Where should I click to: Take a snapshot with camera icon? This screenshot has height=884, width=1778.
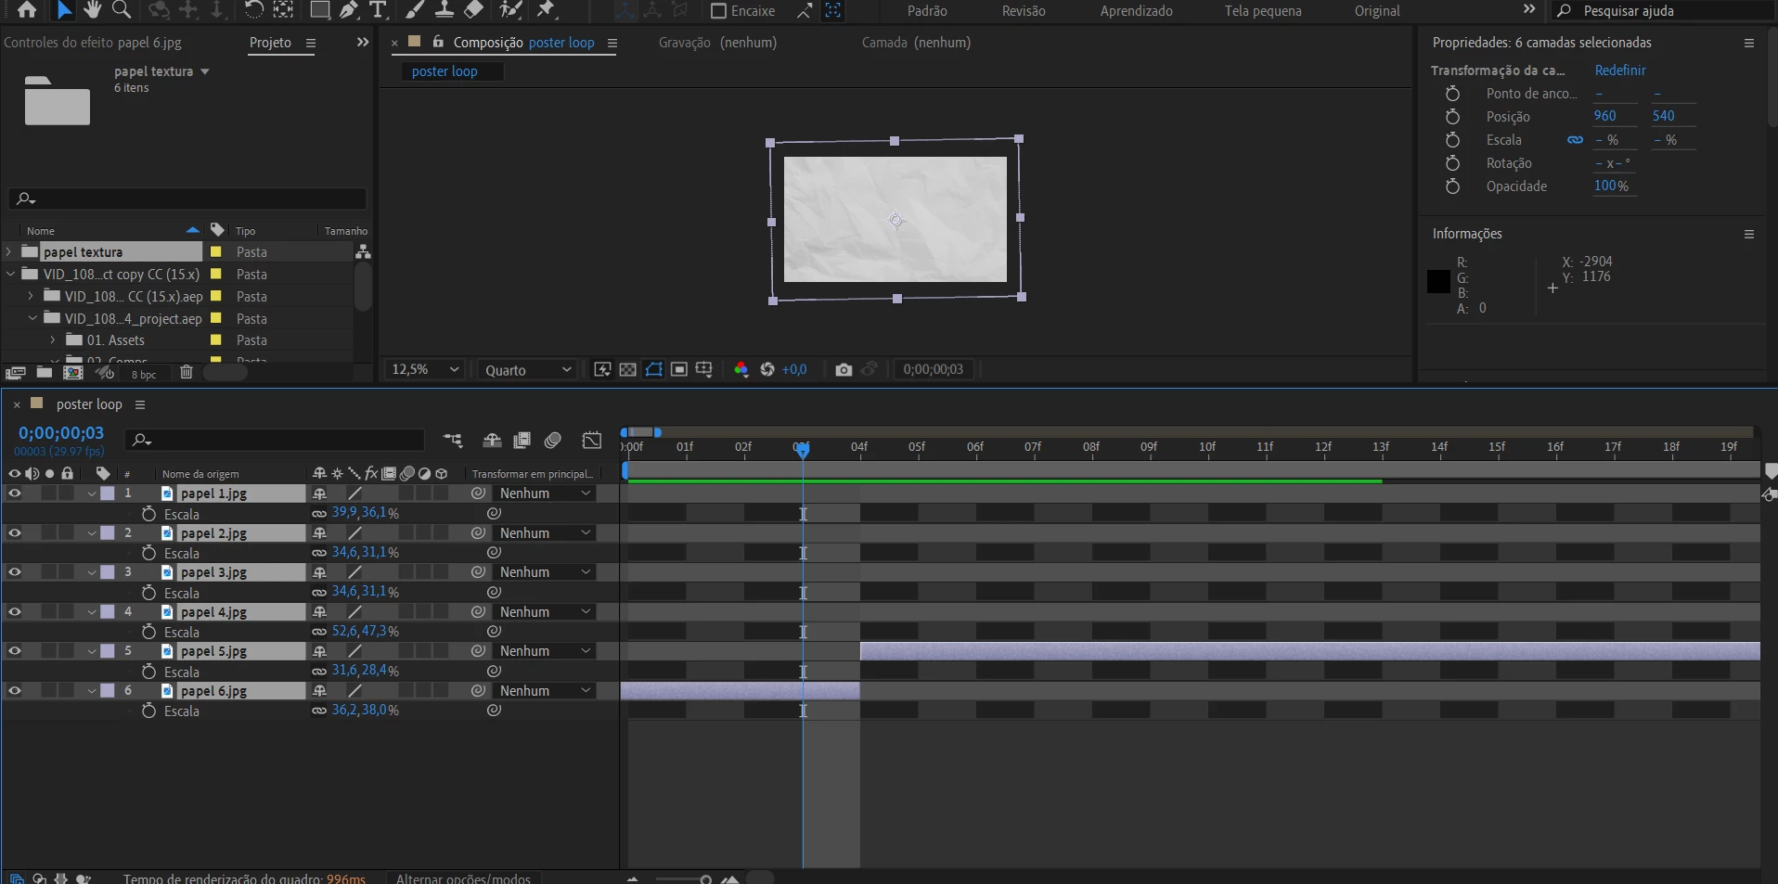click(x=844, y=369)
